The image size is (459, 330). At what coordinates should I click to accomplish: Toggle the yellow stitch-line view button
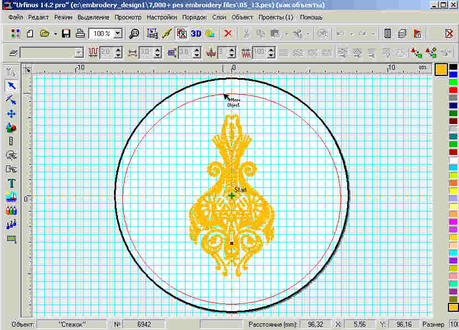tap(167, 34)
